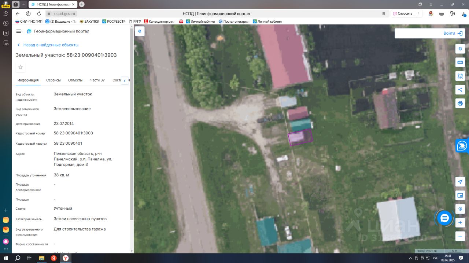Viewport: 469px width, 263px height.
Task: Open the overview mini-map window
Action: [460, 195]
